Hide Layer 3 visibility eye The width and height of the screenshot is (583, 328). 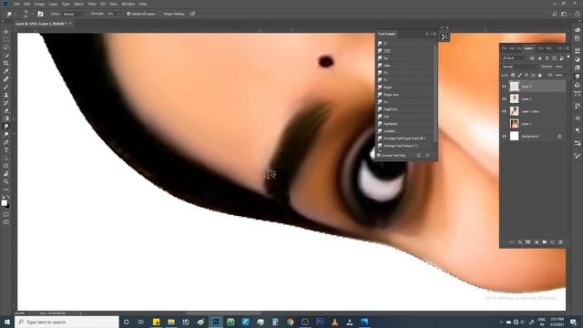[504, 87]
